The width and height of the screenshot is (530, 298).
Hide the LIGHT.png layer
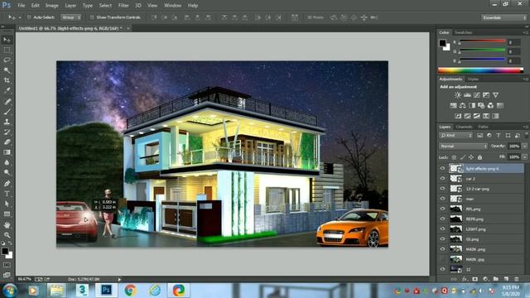[442, 228]
